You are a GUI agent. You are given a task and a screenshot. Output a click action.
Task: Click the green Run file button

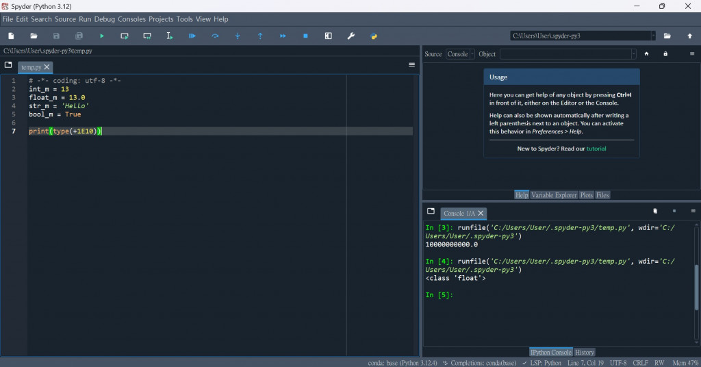[102, 36]
